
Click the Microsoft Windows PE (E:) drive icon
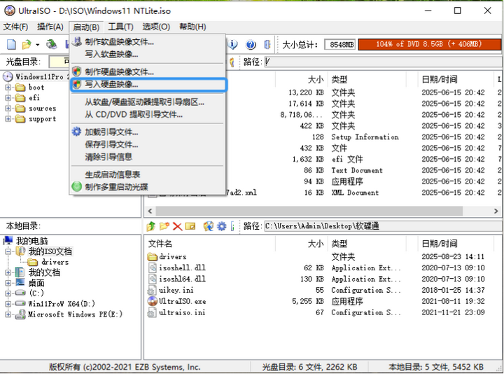[x=20, y=314]
